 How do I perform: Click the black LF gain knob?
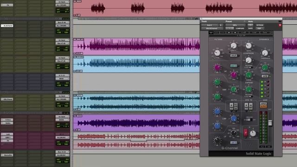(217, 141)
